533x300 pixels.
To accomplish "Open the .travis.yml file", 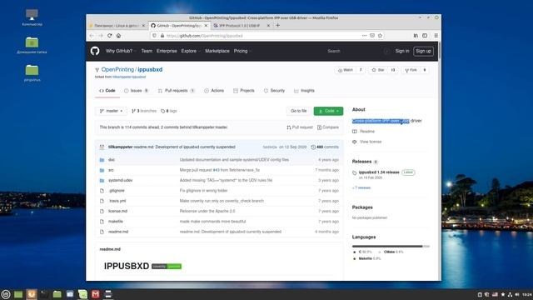I will click(x=117, y=201).
